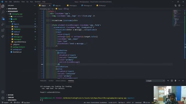Open index.js in the file tree
The image size is (186, 104).
(16, 34)
